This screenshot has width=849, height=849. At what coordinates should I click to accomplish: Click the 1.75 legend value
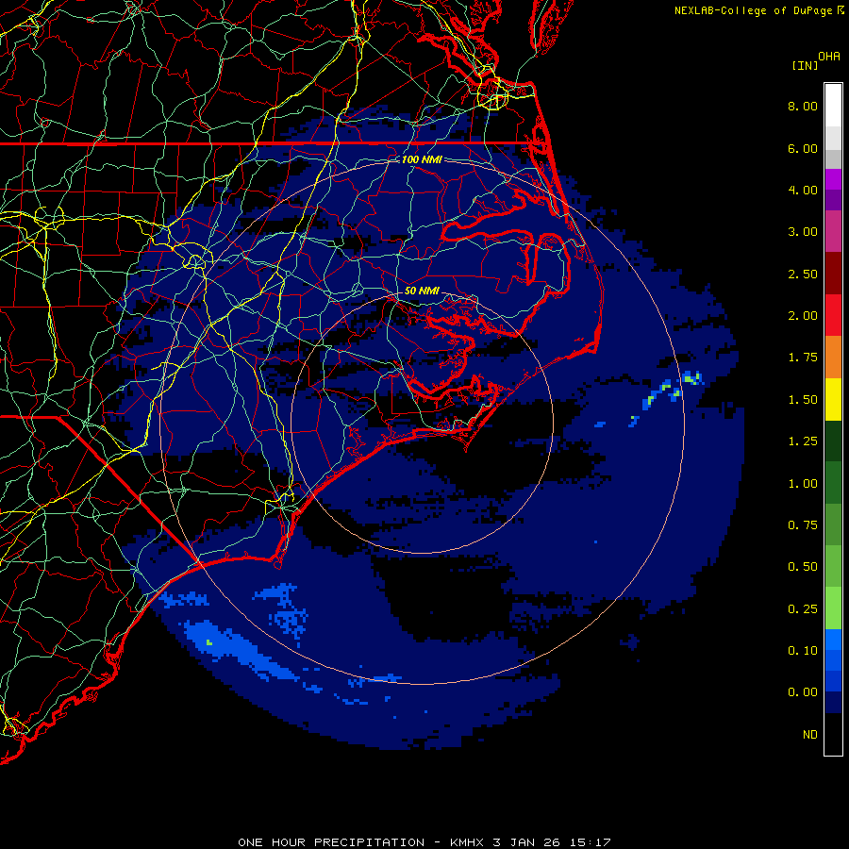[803, 358]
